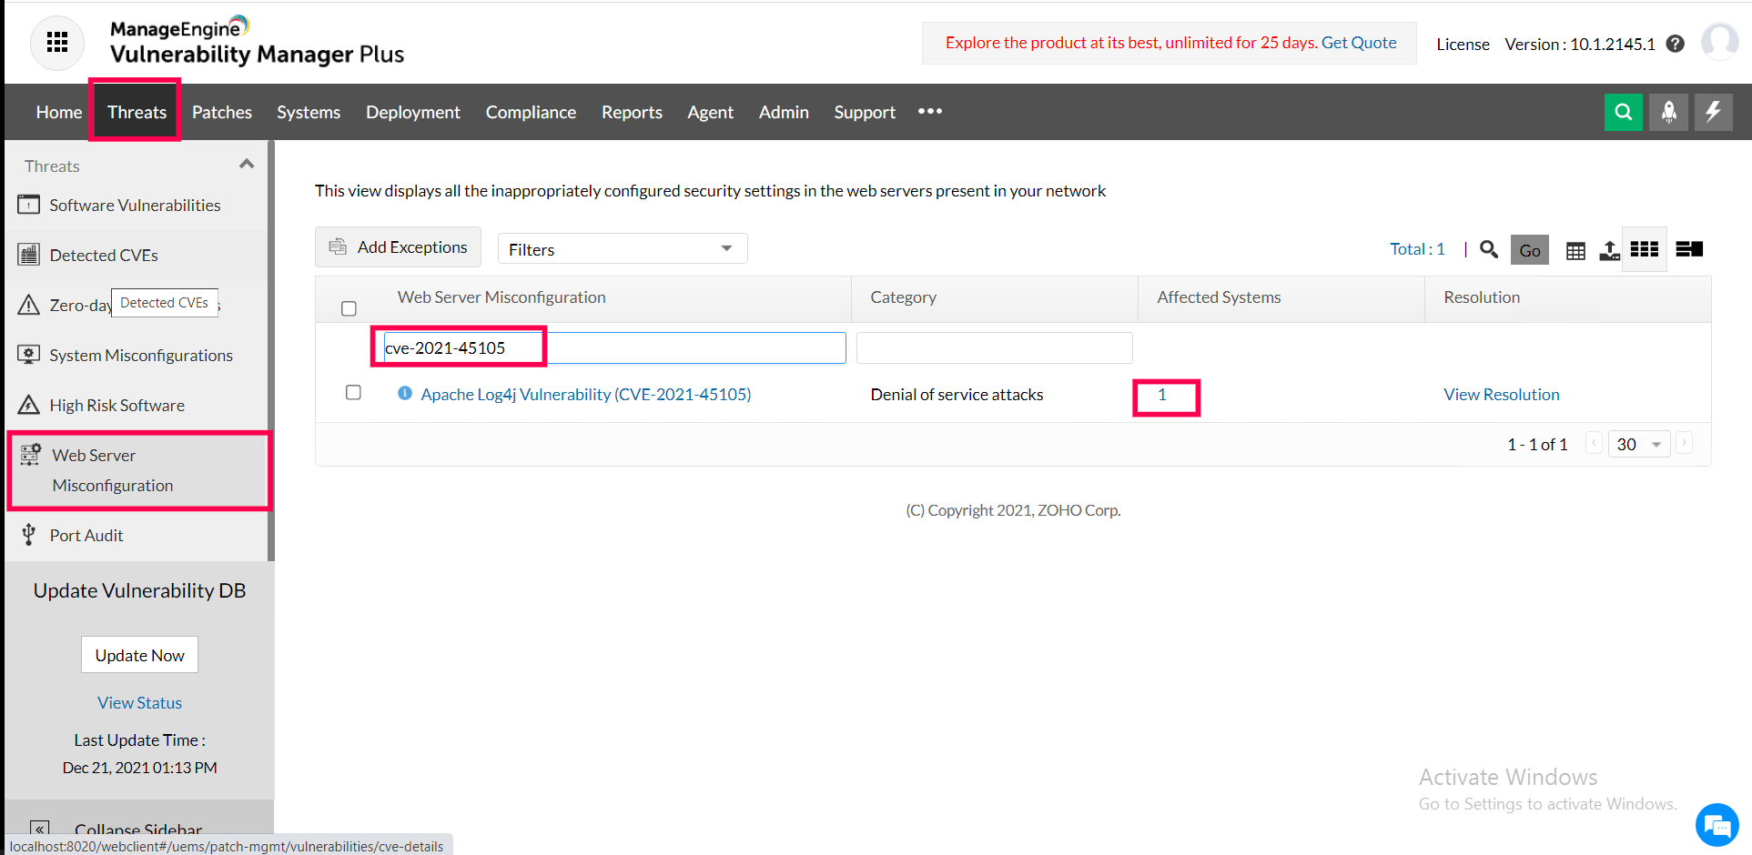Switch to the detailed split view icon
This screenshot has width=1752, height=855.
coord(1689,249)
